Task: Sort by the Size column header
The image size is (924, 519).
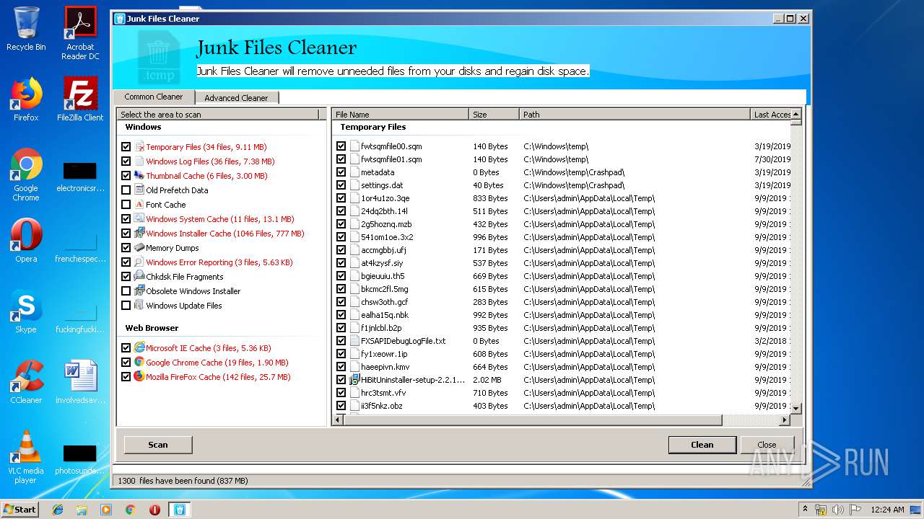Action: (x=494, y=115)
